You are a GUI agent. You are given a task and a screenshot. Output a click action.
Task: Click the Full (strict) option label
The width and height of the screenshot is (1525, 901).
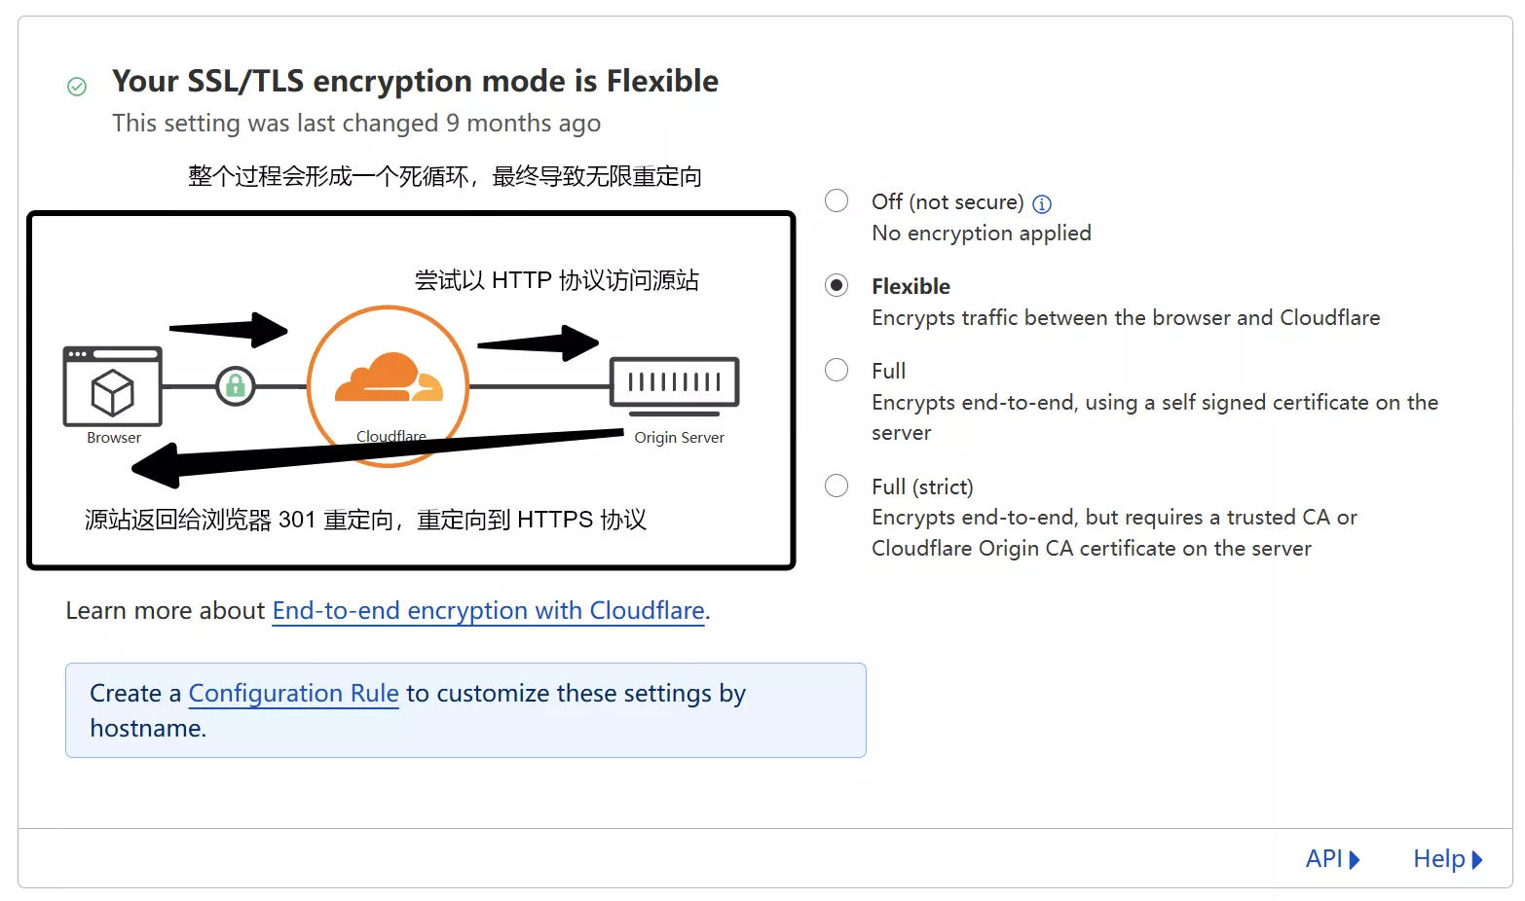(922, 487)
